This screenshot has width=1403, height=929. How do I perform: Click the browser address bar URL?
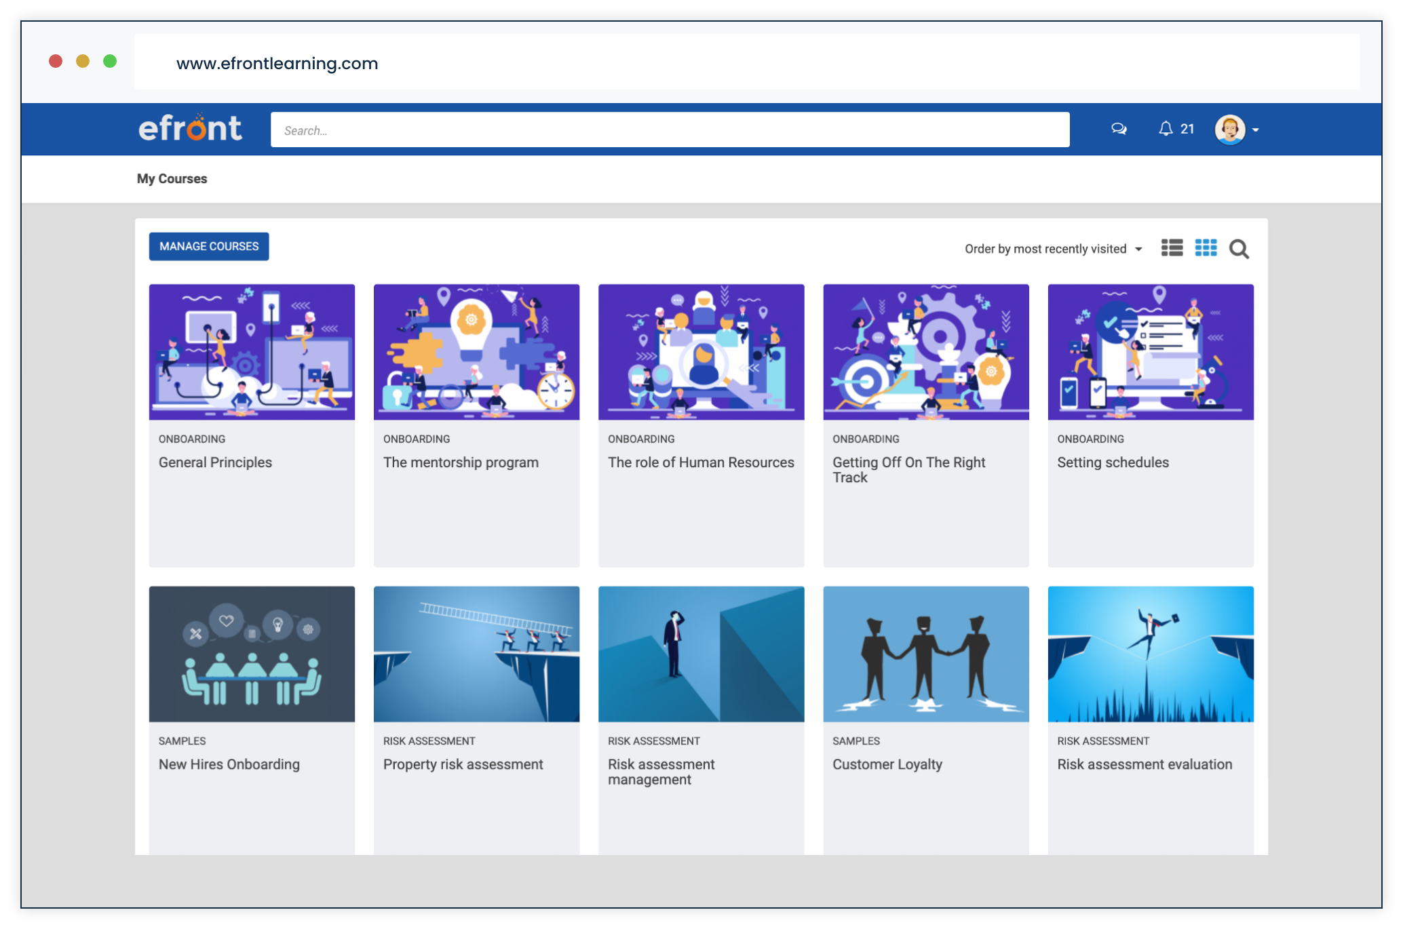pos(277,63)
